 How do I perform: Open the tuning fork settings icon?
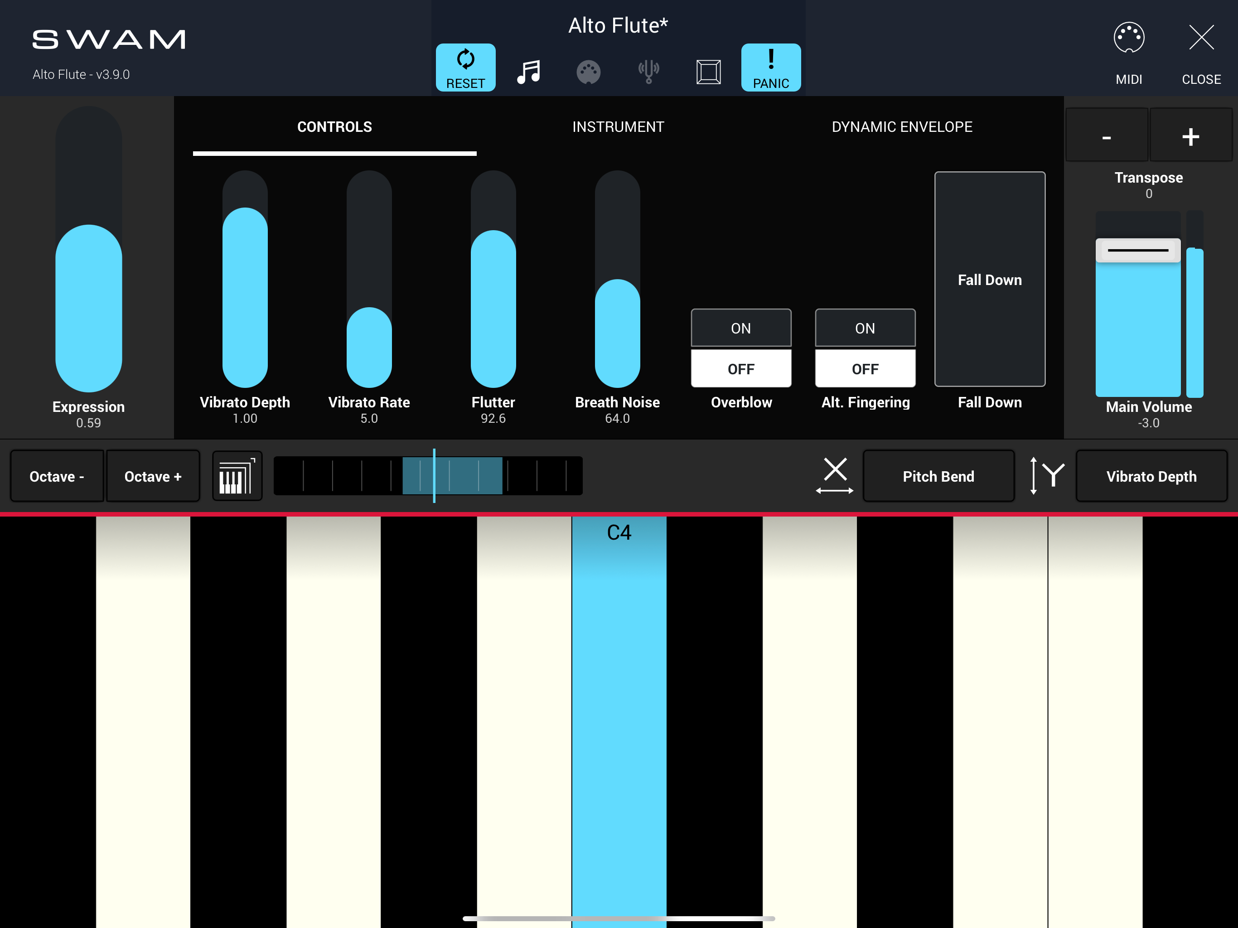[648, 72]
